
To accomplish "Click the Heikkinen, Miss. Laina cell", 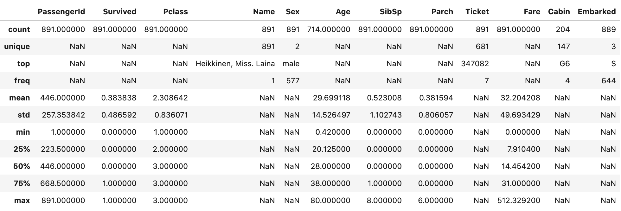I will tap(235, 64).
